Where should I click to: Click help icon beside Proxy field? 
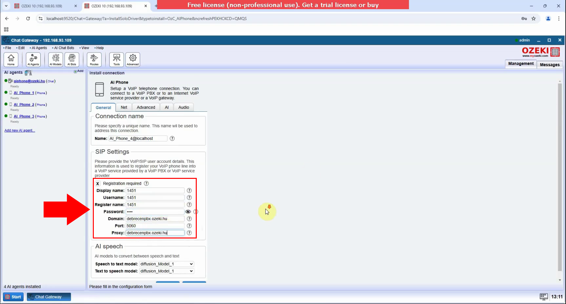tap(189, 233)
